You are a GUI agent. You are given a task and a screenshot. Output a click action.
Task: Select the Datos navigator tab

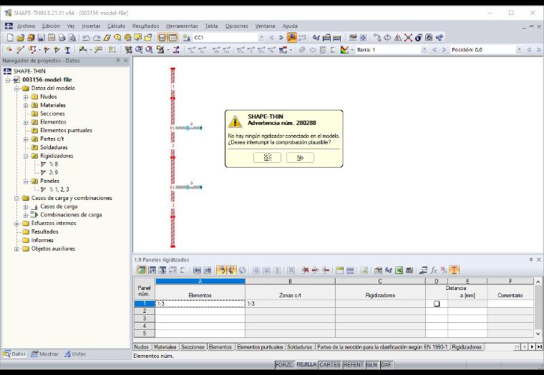click(14, 354)
